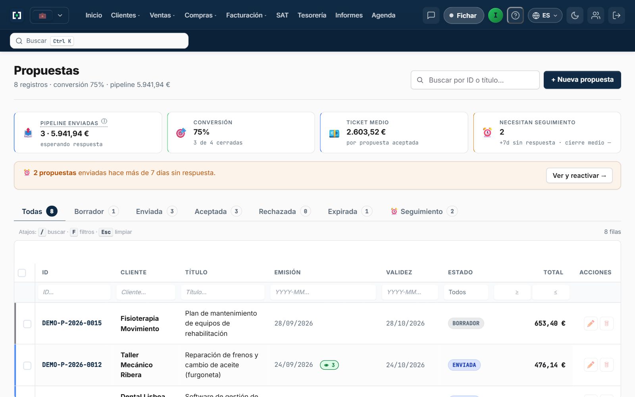The height and width of the screenshot is (397, 635).
Task: Focus the Buscar por ID o título field
Action: [475, 80]
